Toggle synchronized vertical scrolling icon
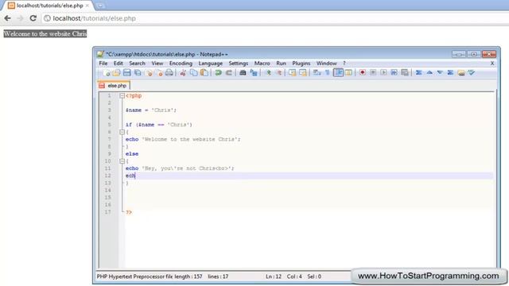Image resolution: width=509 pixels, height=286 pixels. 292,73
